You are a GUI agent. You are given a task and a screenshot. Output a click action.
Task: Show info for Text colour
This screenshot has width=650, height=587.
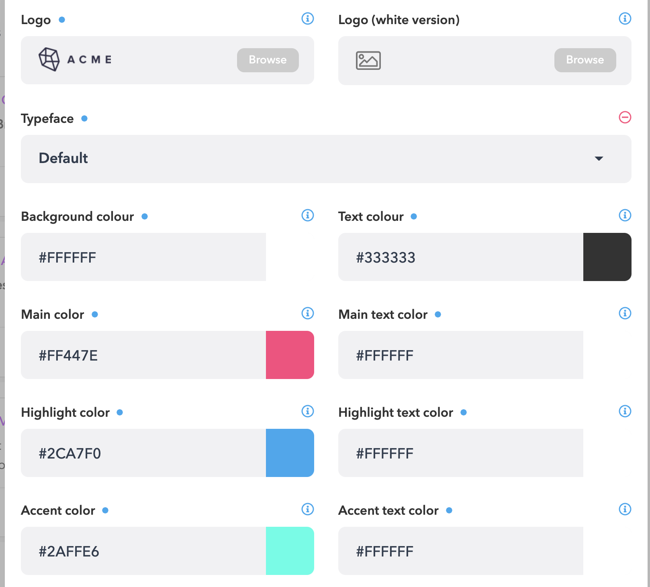click(625, 215)
